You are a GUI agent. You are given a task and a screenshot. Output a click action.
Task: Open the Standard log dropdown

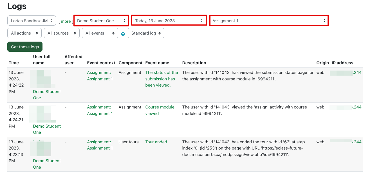pyautogui.click(x=146, y=33)
